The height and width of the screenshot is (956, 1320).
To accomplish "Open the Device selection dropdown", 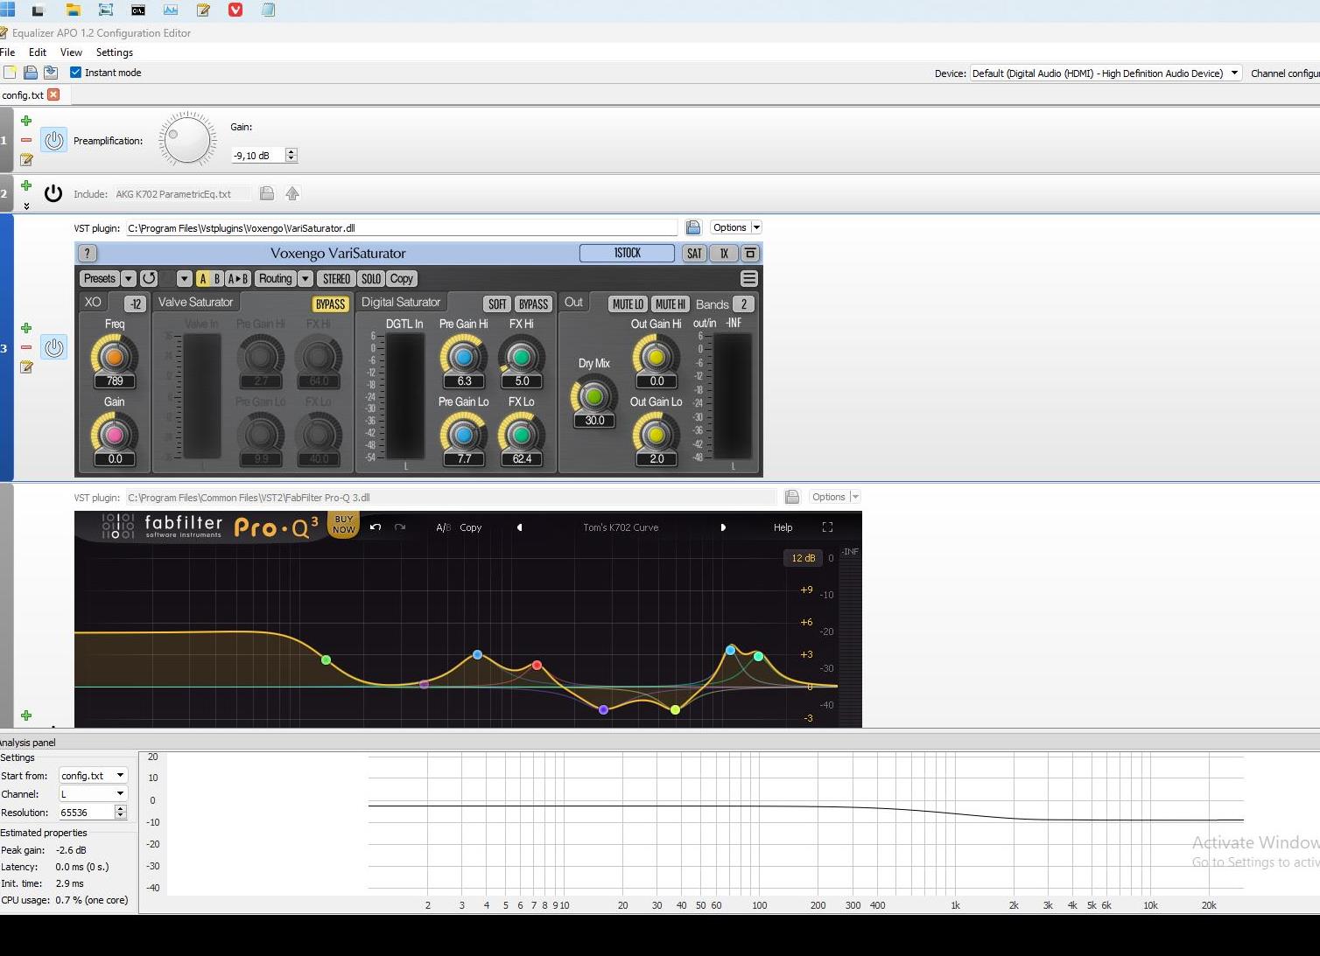I will (x=1106, y=73).
